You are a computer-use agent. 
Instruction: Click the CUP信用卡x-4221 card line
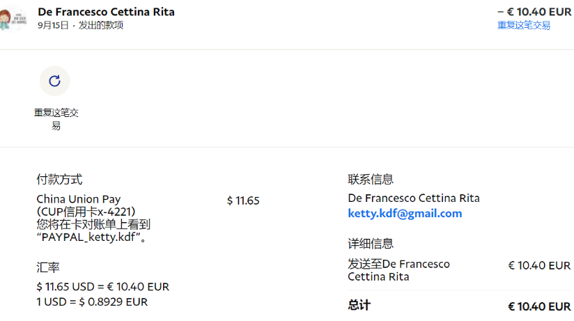[86, 212]
